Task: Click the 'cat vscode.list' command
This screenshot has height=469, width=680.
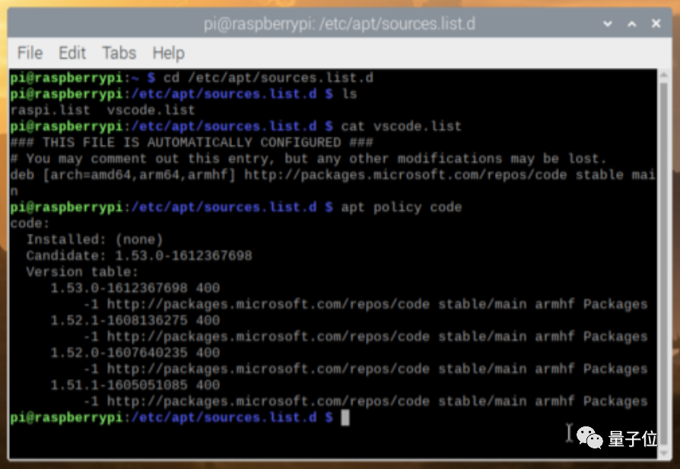Action: click(401, 126)
